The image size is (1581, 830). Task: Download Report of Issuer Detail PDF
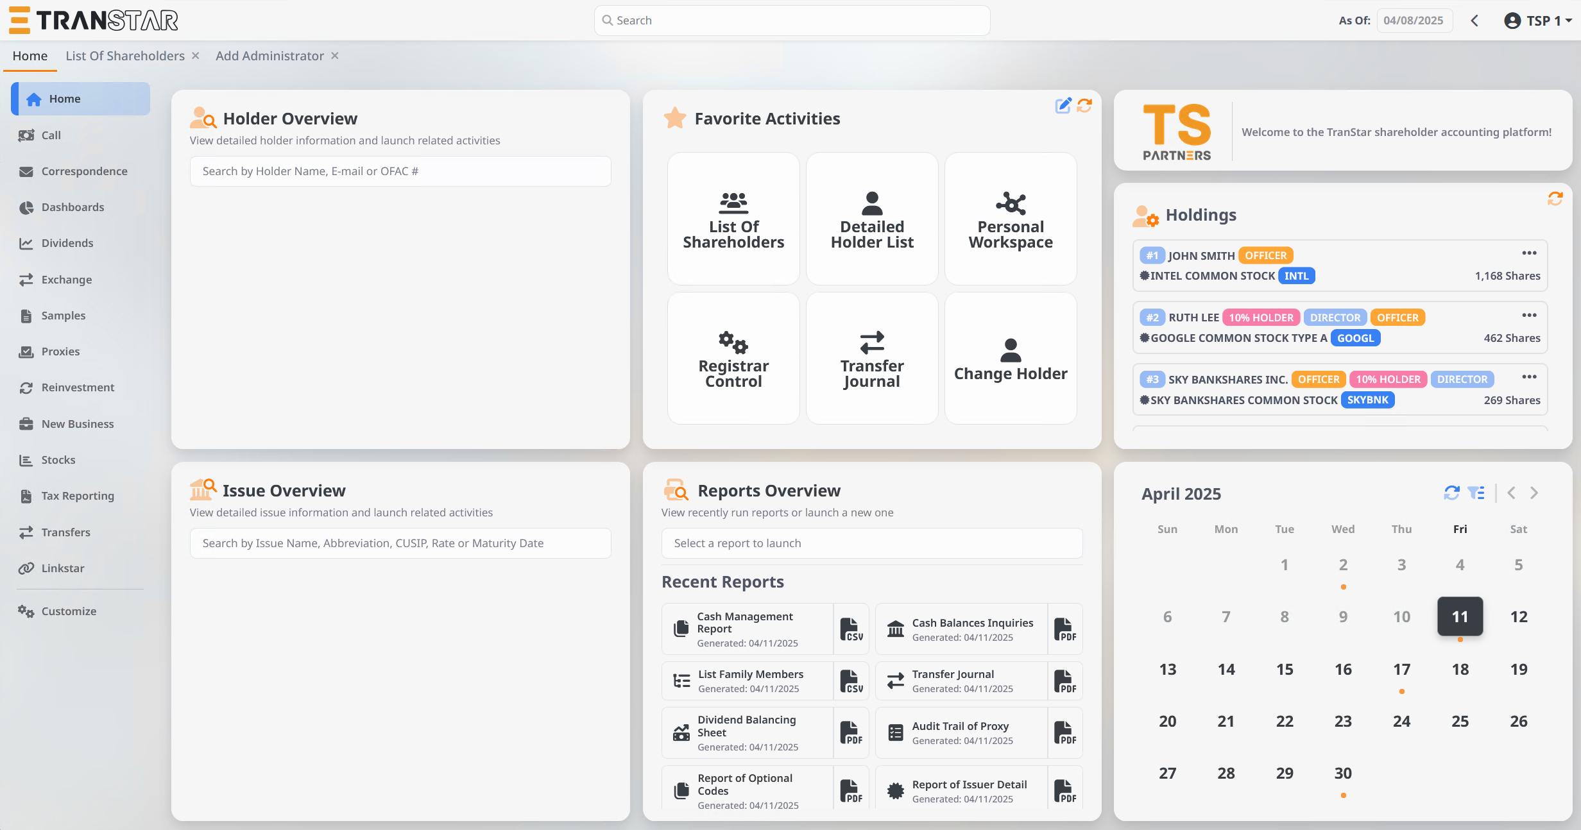[1065, 791]
